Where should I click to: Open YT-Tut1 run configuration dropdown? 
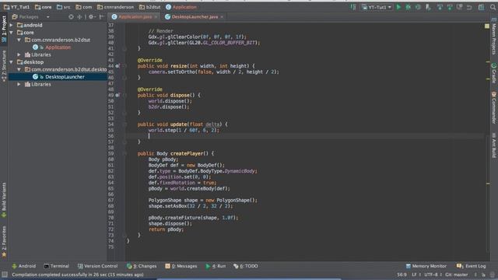[x=377, y=7]
